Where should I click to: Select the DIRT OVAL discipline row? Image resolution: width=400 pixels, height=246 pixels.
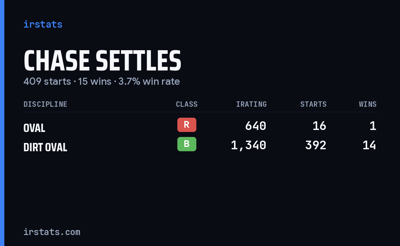[x=200, y=145]
